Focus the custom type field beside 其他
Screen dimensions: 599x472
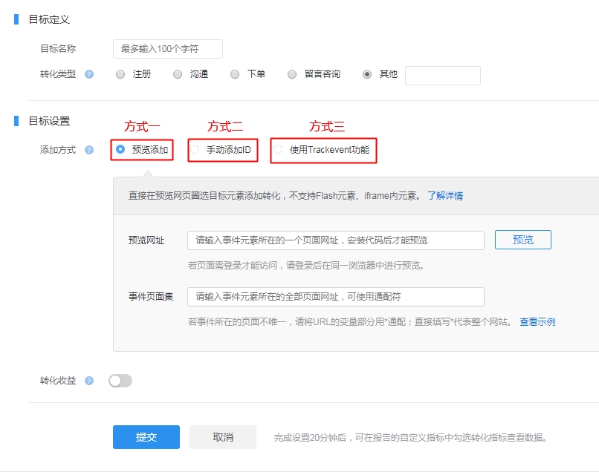tap(442, 76)
